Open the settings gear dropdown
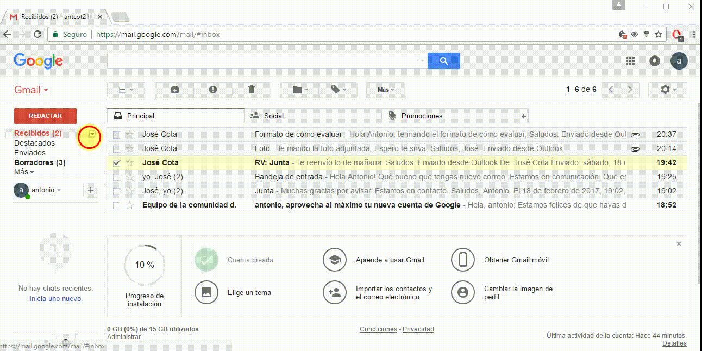The height and width of the screenshot is (351, 702). click(x=668, y=90)
